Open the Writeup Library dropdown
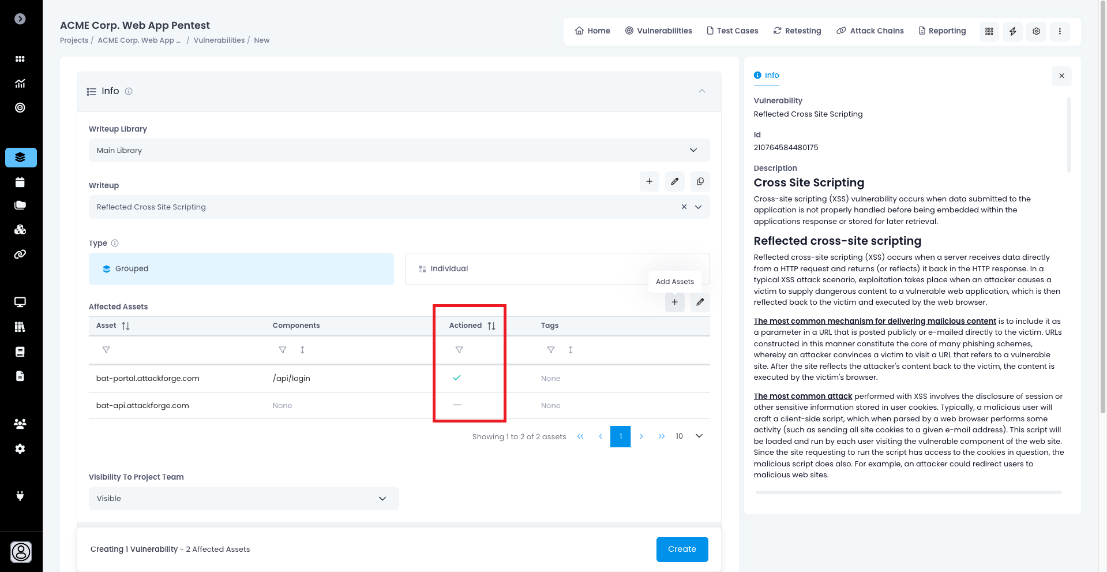This screenshot has width=1107, height=572. pyautogui.click(x=399, y=151)
